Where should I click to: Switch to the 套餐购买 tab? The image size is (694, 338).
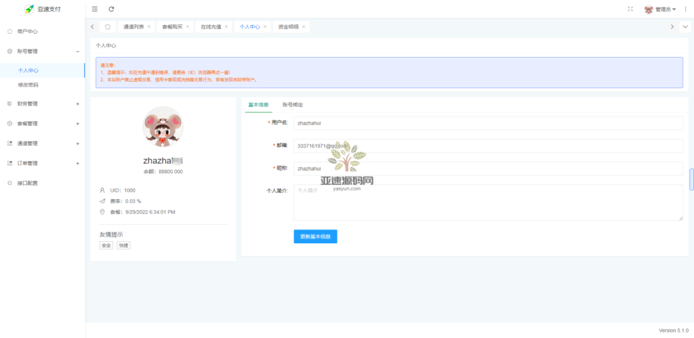(x=172, y=27)
